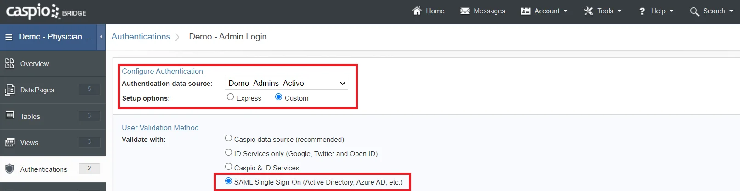Click the Overview grid icon
This screenshot has width=740, height=191.
(10, 63)
